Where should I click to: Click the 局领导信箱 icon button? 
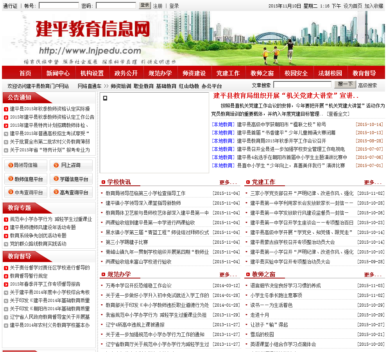tap(26, 165)
